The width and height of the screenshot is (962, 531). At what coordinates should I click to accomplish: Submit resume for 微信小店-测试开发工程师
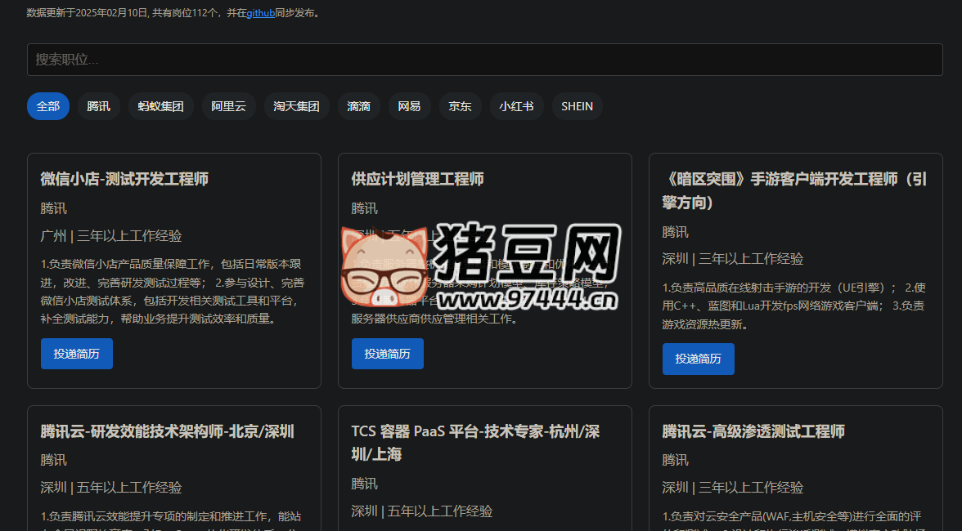pos(77,354)
